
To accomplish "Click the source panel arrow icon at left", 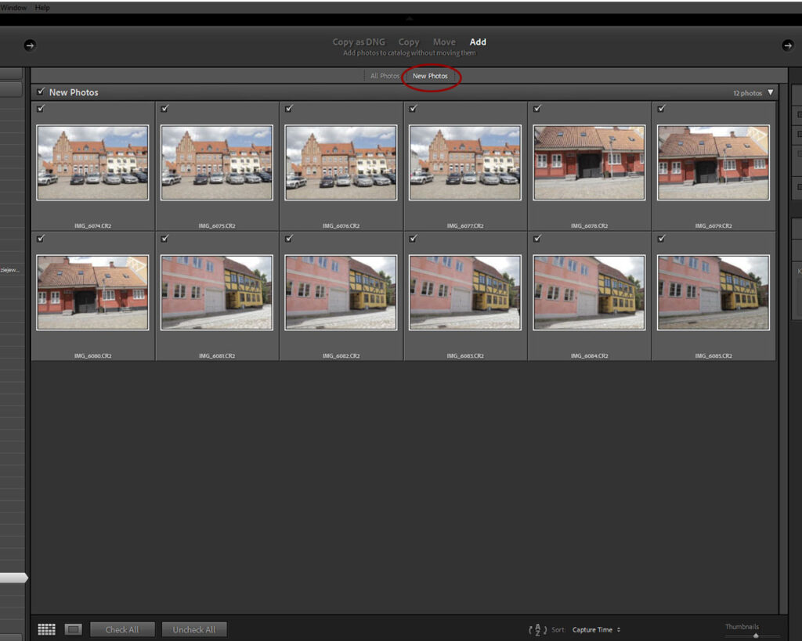I will click(29, 45).
